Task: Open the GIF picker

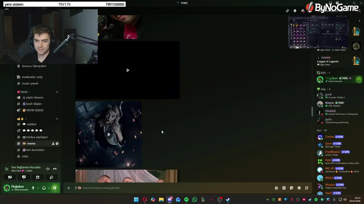Action: [284, 188]
